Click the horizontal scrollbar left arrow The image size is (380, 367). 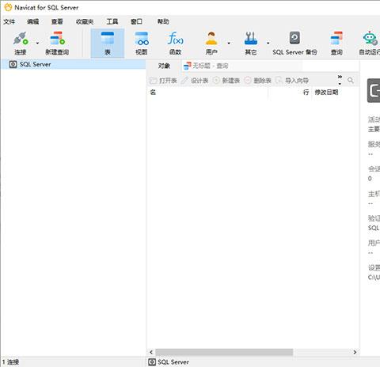point(151,352)
